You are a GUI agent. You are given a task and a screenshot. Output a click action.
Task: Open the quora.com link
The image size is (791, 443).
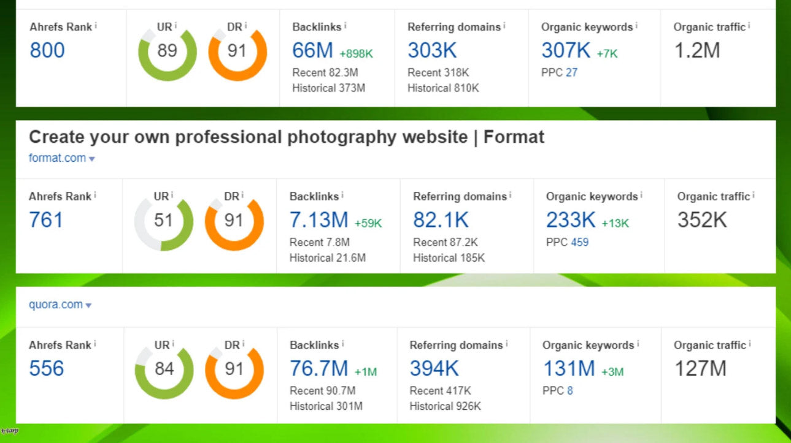55,305
